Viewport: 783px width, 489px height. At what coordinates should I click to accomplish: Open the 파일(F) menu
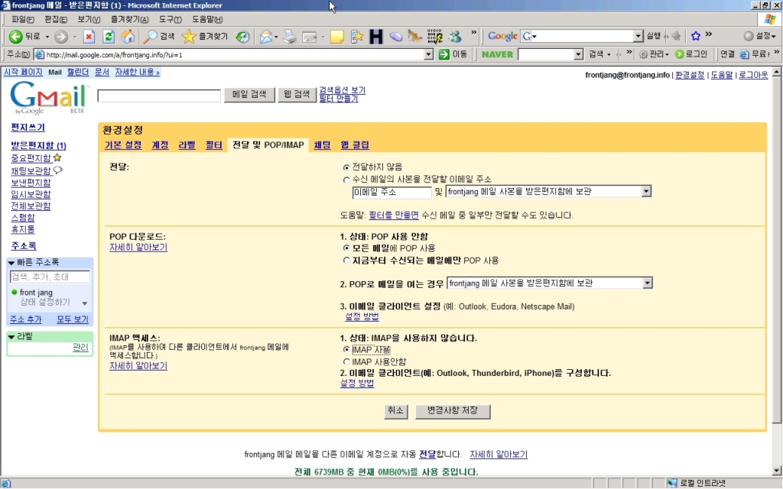22,19
